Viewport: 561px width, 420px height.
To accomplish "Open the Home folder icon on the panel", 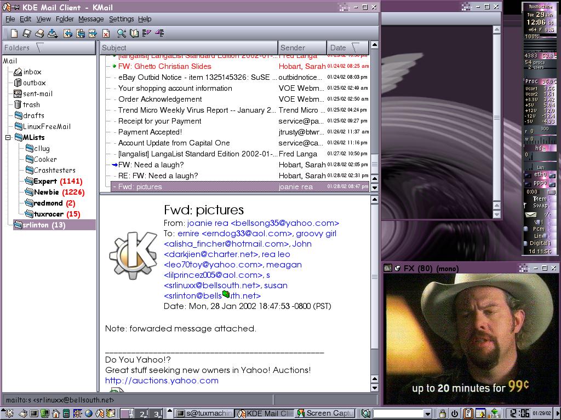I will 56,413.
